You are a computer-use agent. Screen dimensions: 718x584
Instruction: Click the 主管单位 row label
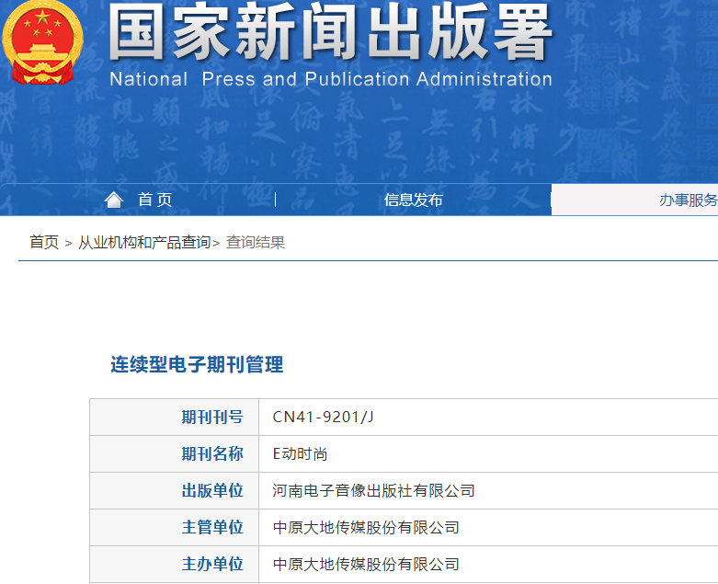(212, 527)
